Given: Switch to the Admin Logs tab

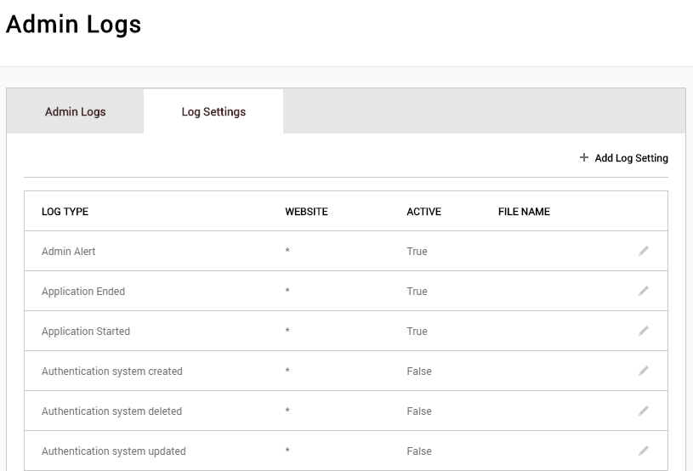Looking at the screenshot, I should point(75,111).
